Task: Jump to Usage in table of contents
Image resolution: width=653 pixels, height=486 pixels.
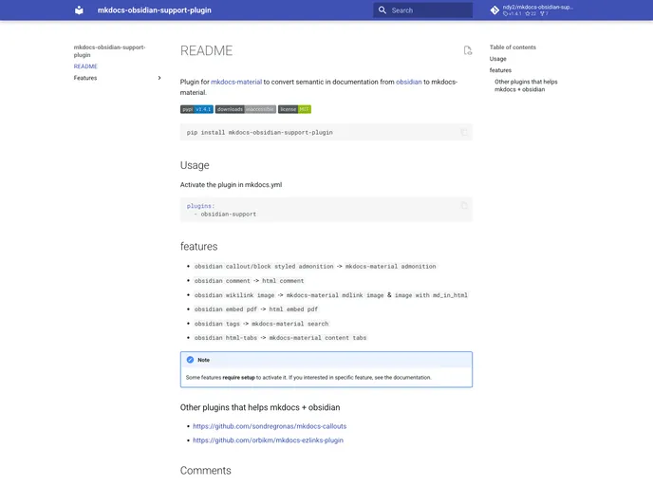Action: tap(497, 59)
